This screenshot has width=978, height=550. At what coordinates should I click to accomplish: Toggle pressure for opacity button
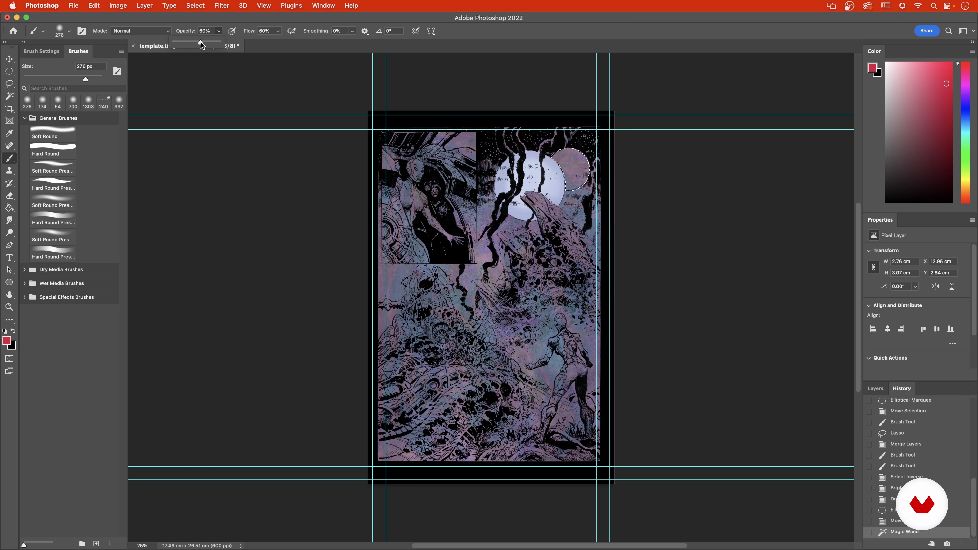coord(232,31)
